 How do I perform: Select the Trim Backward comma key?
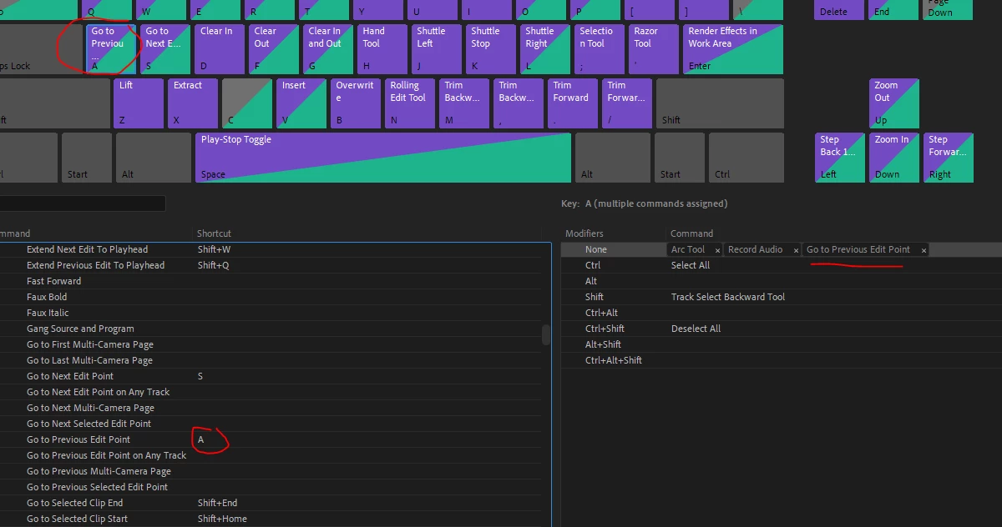point(519,103)
